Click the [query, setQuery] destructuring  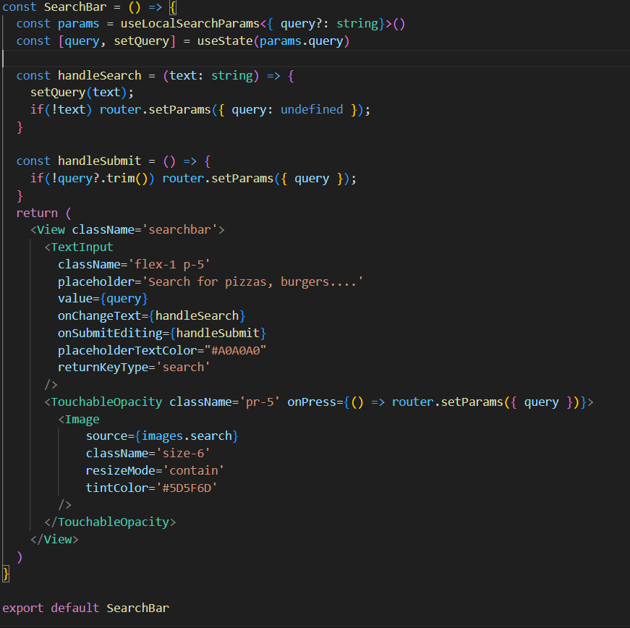[x=117, y=41]
